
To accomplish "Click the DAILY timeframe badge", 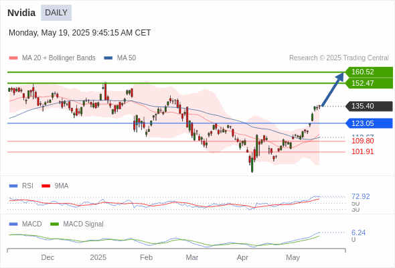I will point(56,13).
